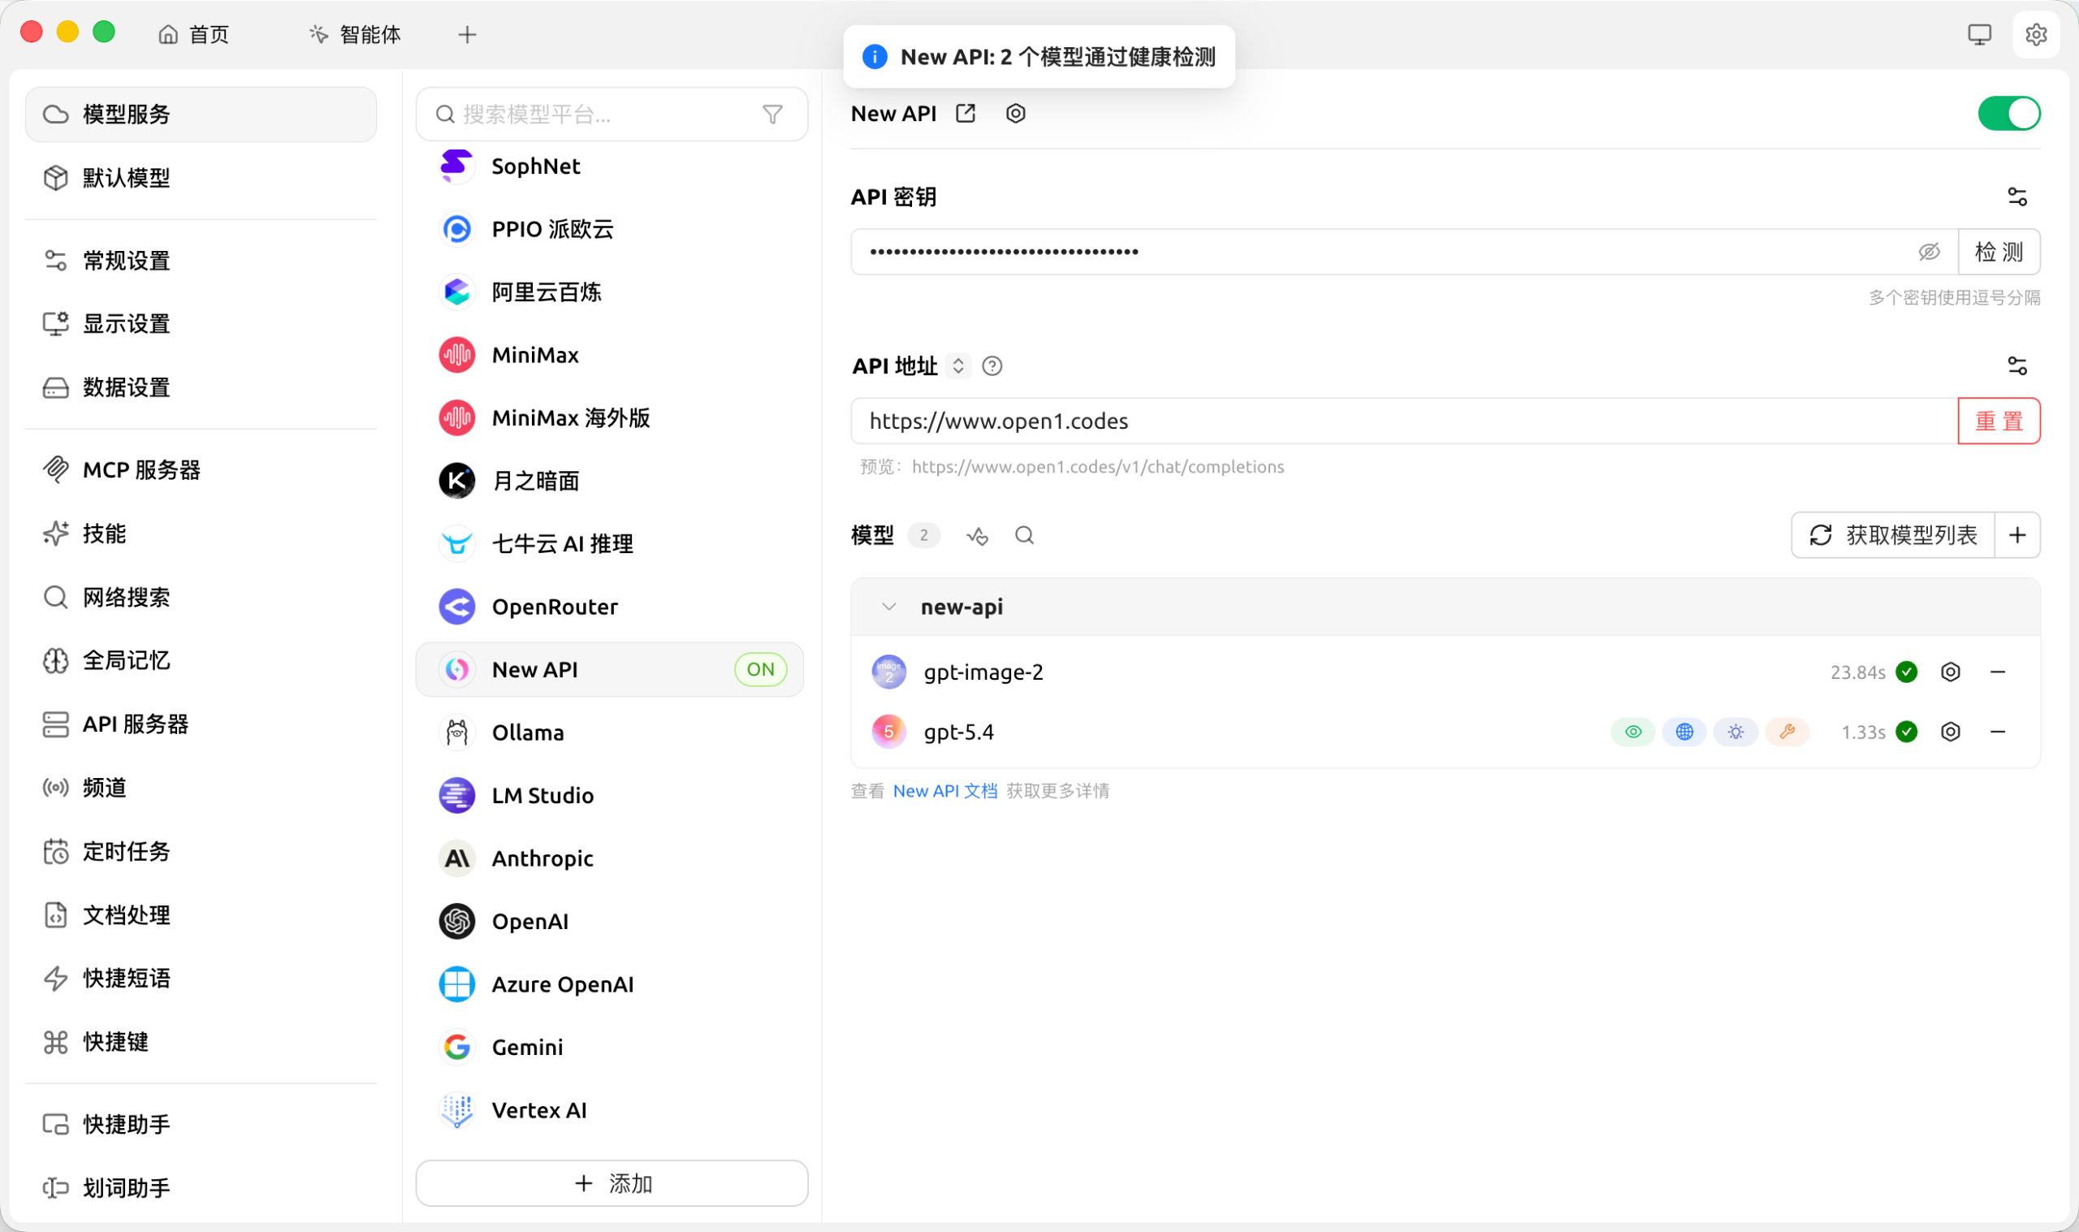Open the API address format selector

click(x=957, y=366)
